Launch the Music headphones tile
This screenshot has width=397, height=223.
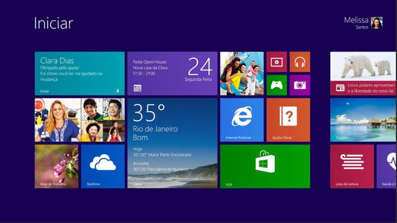pos(300,62)
